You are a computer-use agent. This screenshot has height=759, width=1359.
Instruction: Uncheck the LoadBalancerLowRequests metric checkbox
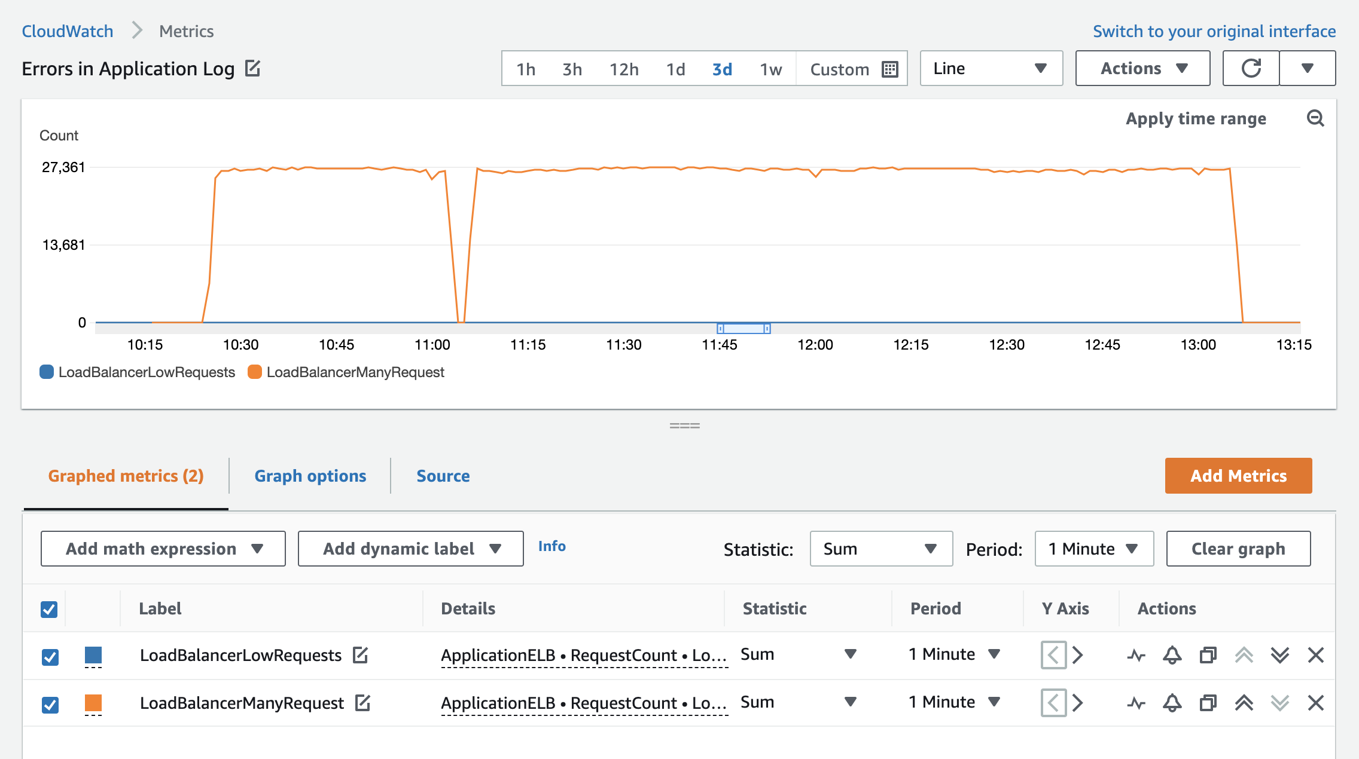click(x=50, y=655)
